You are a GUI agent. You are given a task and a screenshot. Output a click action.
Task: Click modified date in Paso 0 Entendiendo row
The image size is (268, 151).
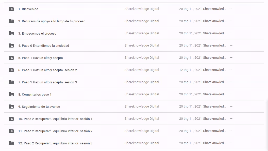tap(190, 46)
